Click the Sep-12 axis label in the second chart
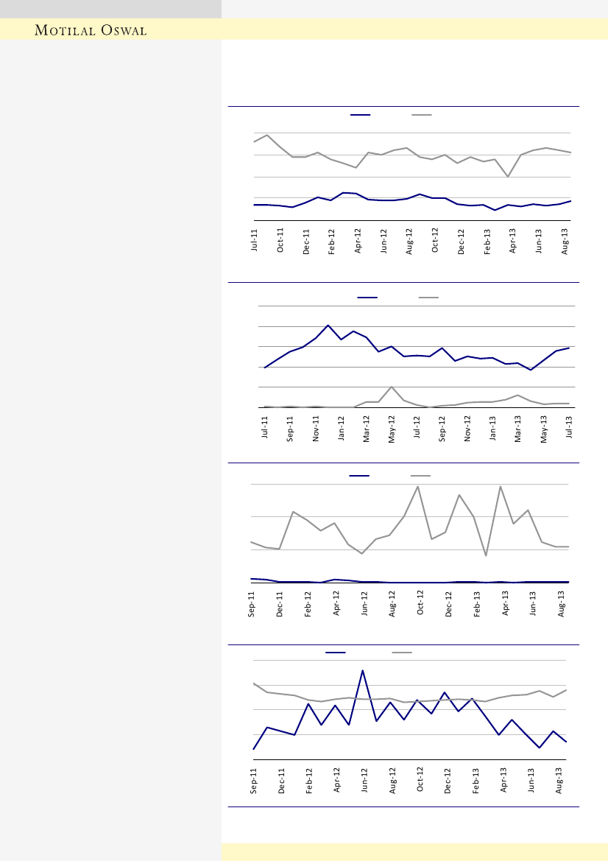This screenshot has height=861, width=608. tap(442, 427)
